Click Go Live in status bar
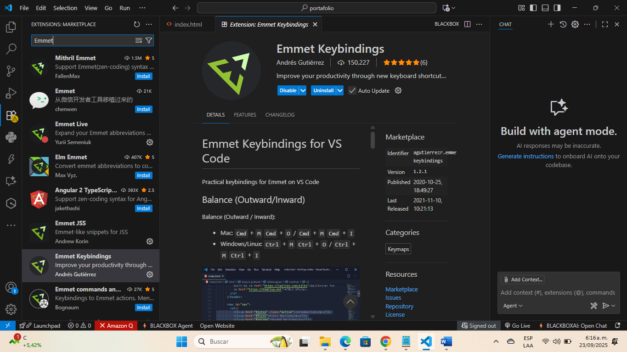Image resolution: width=627 pixels, height=352 pixels. click(x=517, y=325)
